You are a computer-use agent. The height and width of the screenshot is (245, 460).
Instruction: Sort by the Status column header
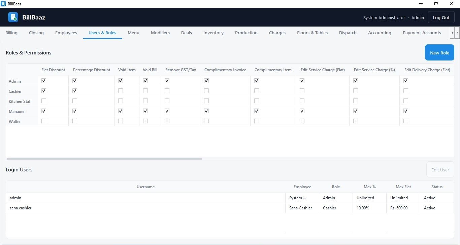[437, 187]
